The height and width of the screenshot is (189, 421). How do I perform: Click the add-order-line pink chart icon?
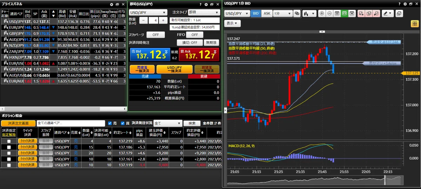pos(361,13)
